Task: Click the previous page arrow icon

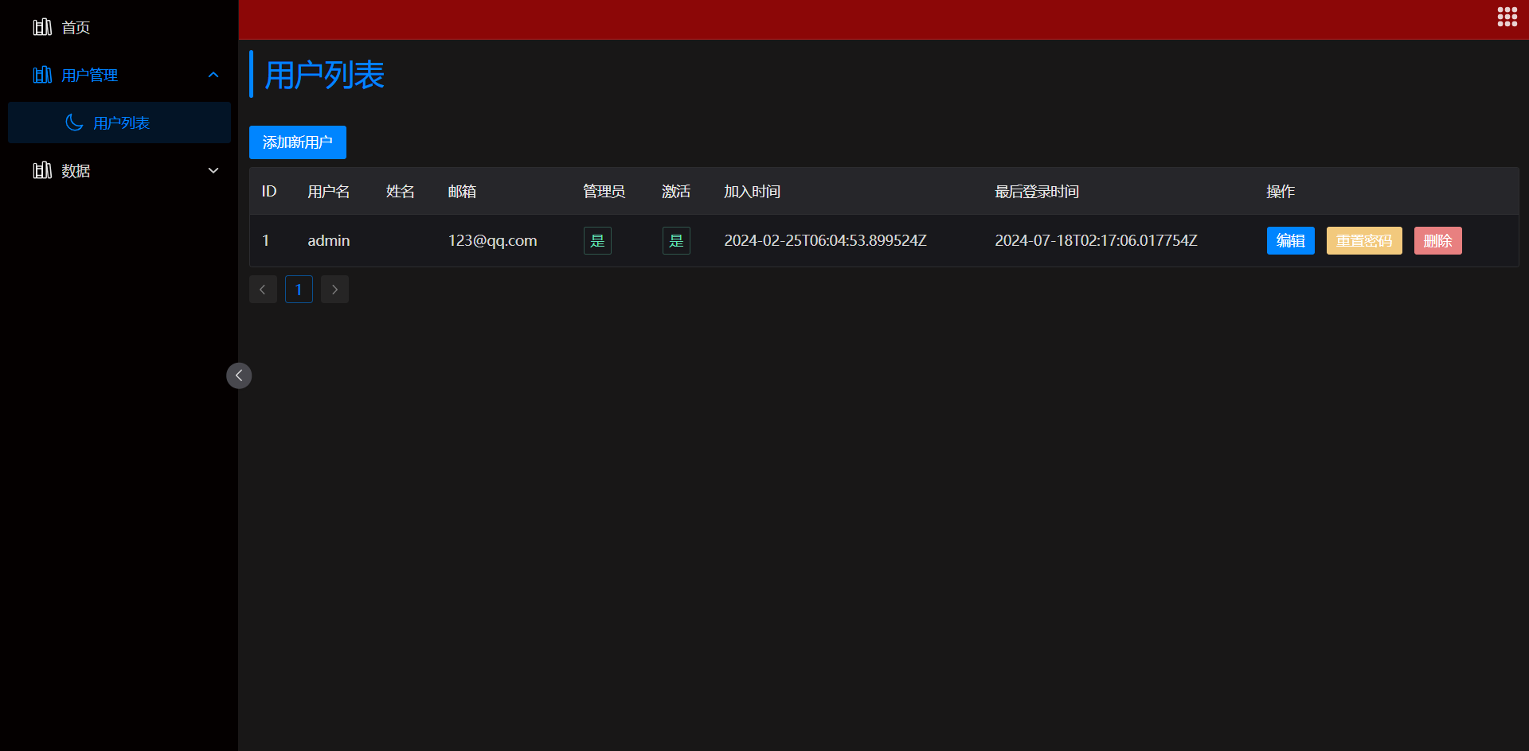Action: [x=263, y=289]
